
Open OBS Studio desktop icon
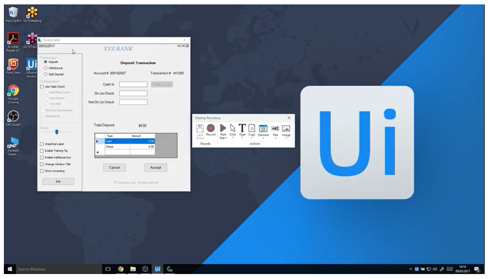pyautogui.click(x=13, y=118)
